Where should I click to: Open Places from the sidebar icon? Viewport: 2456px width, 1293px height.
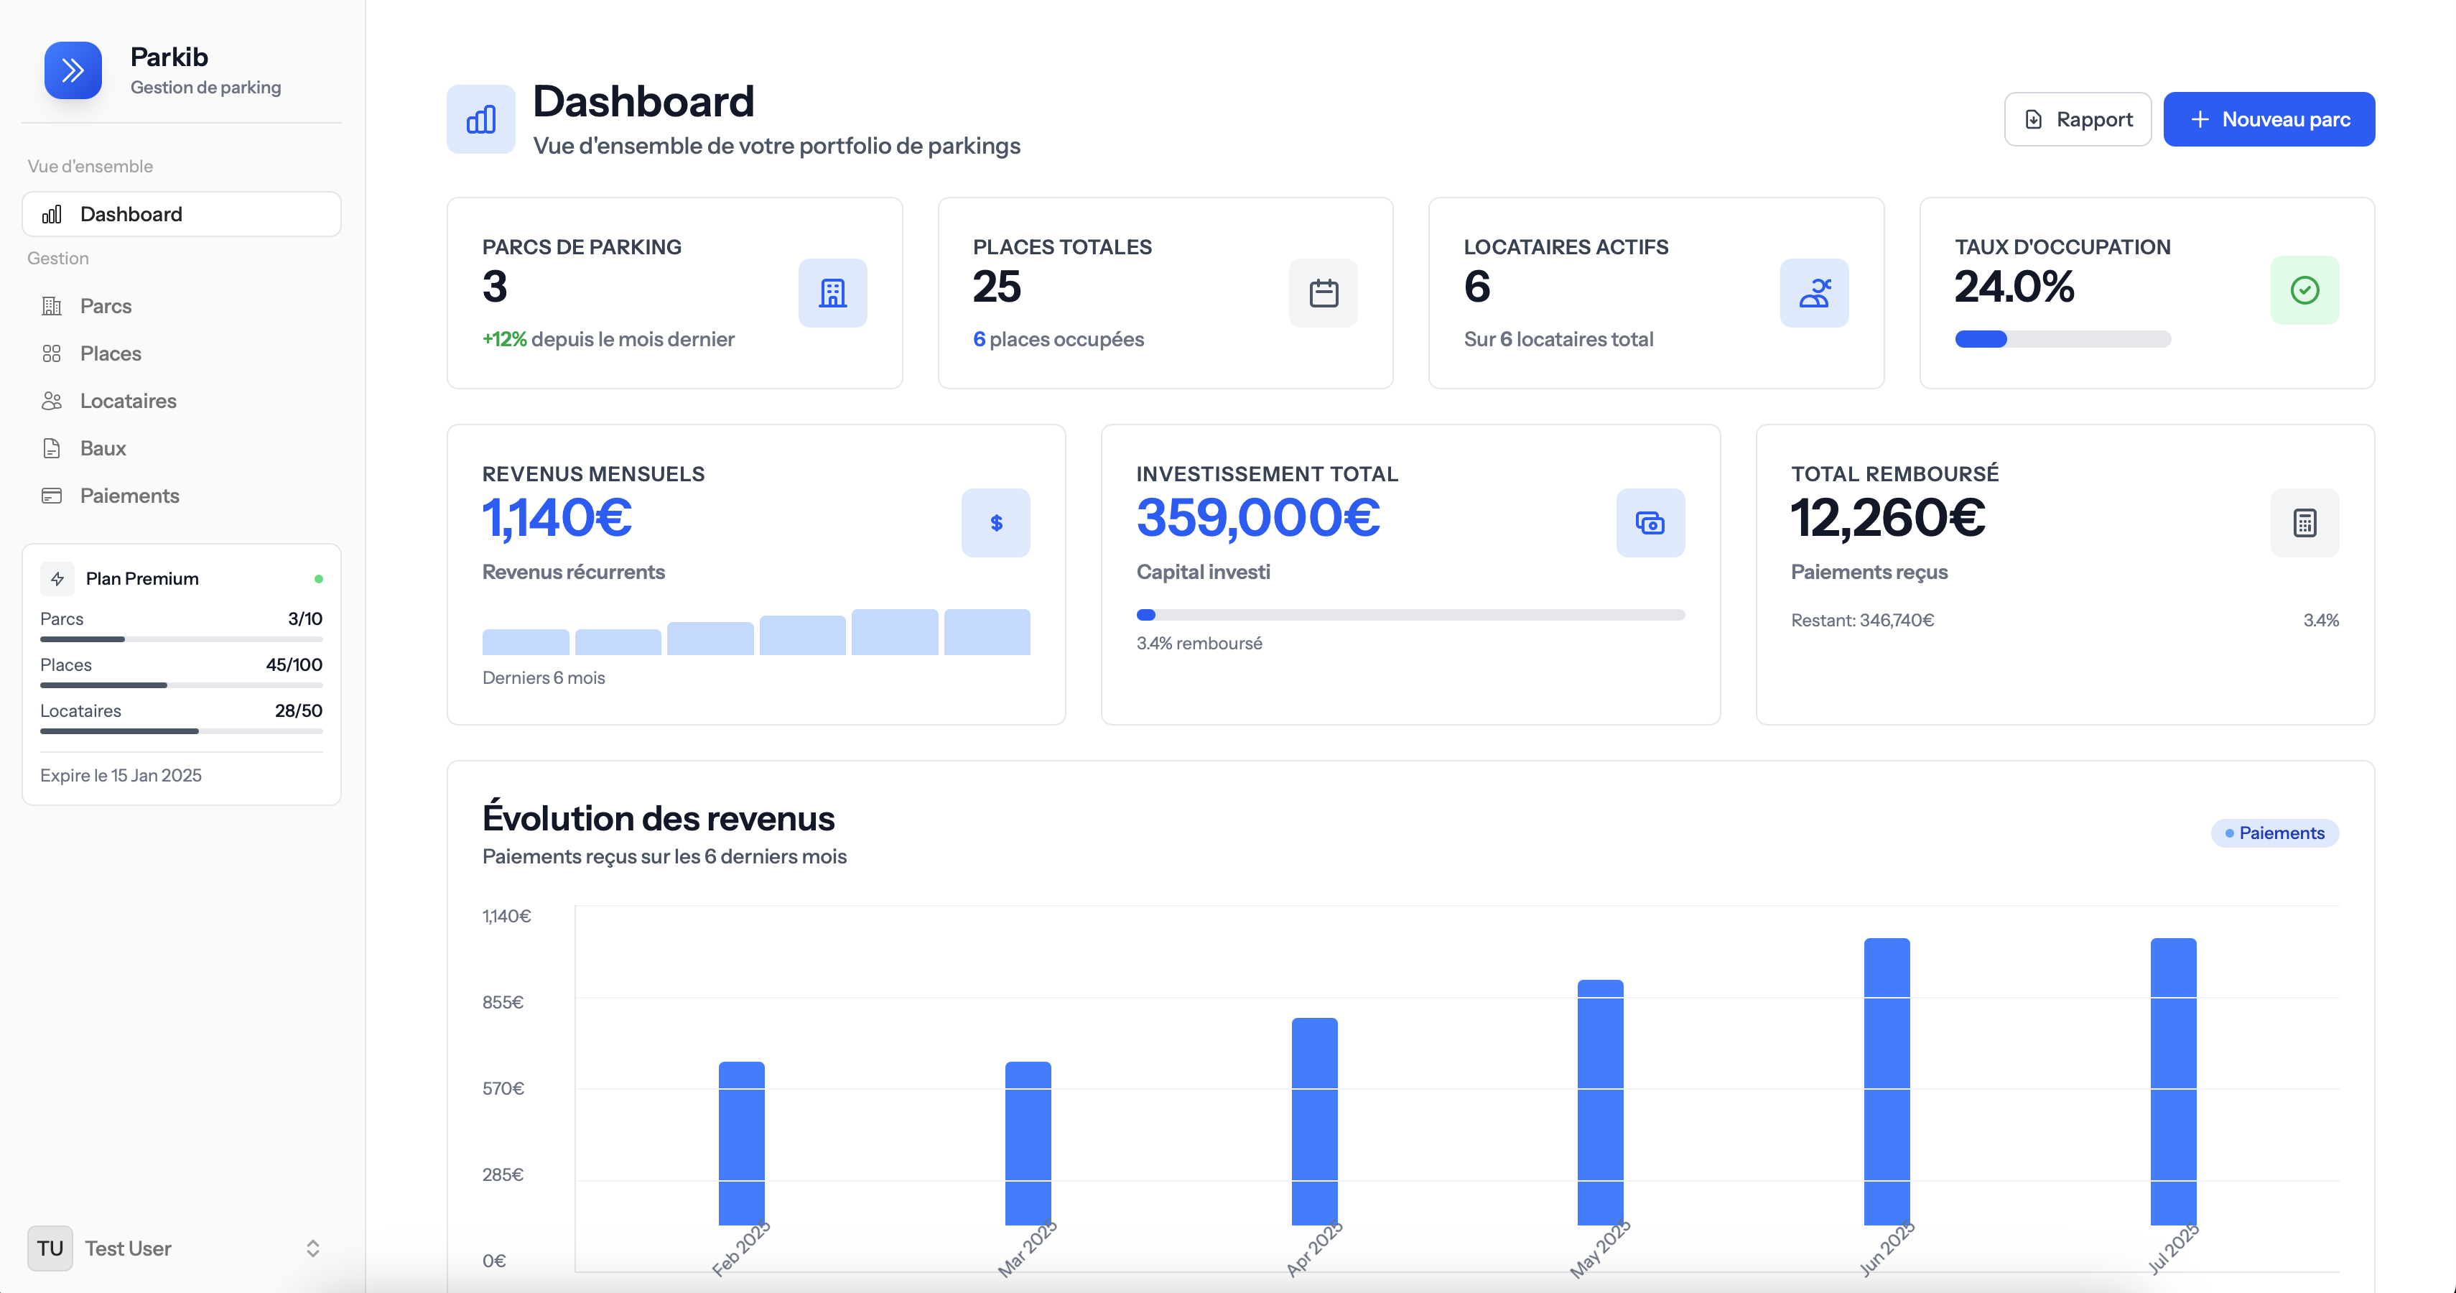click(53, 353)
